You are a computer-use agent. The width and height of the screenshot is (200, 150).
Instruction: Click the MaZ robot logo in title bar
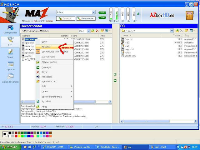(2, 4)
